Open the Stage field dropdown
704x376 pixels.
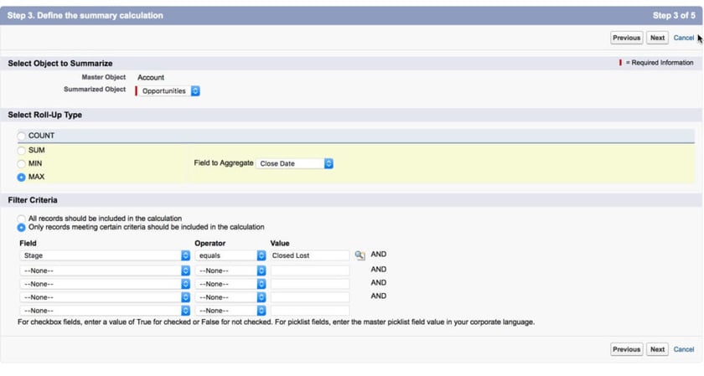(x=105, y=255)
